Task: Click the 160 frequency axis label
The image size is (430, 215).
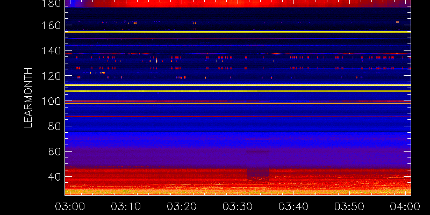Action: (51, 25)
